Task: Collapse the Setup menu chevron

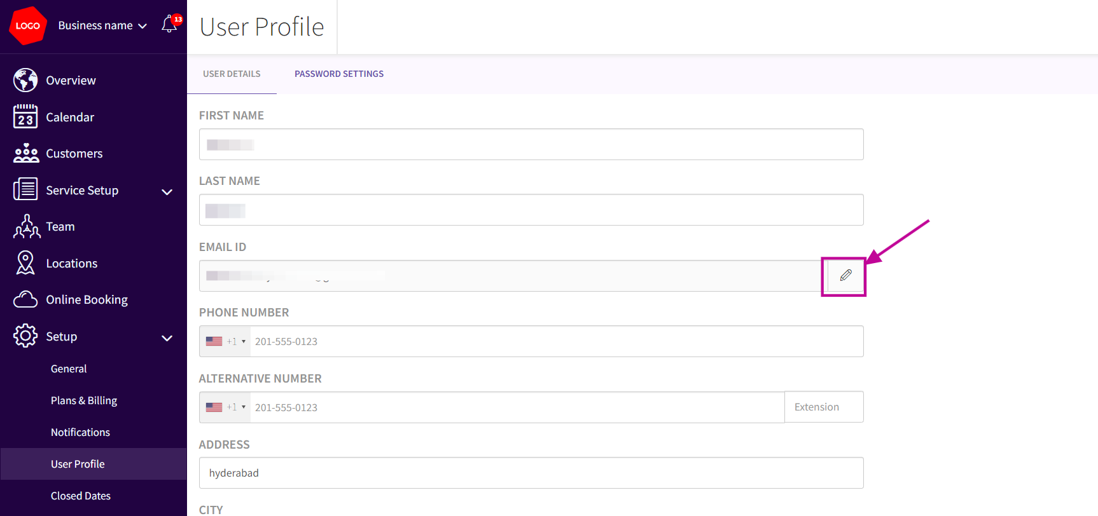Action: tap(167, 338)
